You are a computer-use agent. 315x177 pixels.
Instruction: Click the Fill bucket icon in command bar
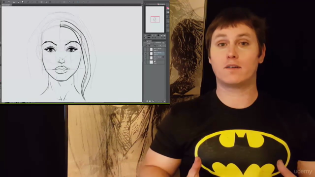(46, 2)
